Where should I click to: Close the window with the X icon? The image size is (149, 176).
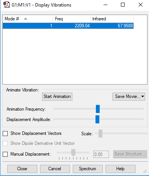141,5
